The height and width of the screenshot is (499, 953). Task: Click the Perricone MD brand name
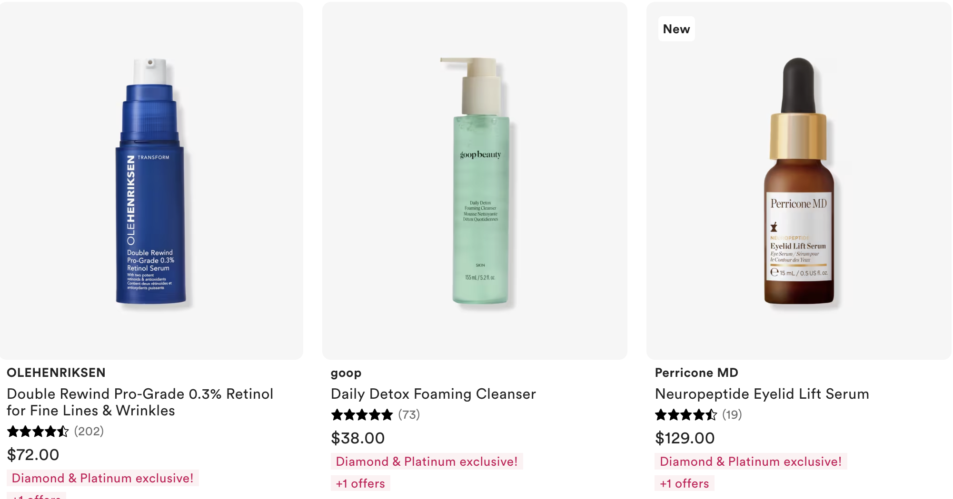696,373
